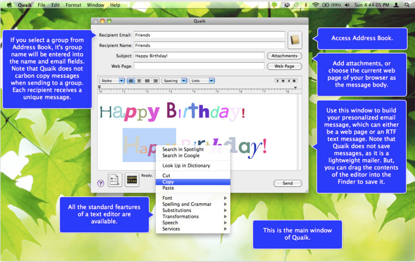Click the center tab stop diamond

[x=283, y=80]
